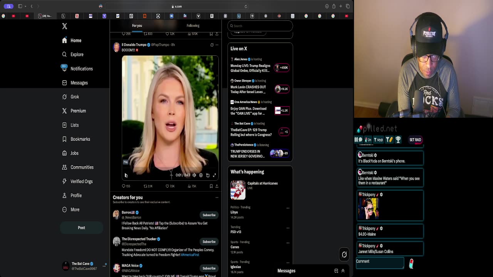Open more options for Canes trend
Screen dimensions: 493x277
288,243
